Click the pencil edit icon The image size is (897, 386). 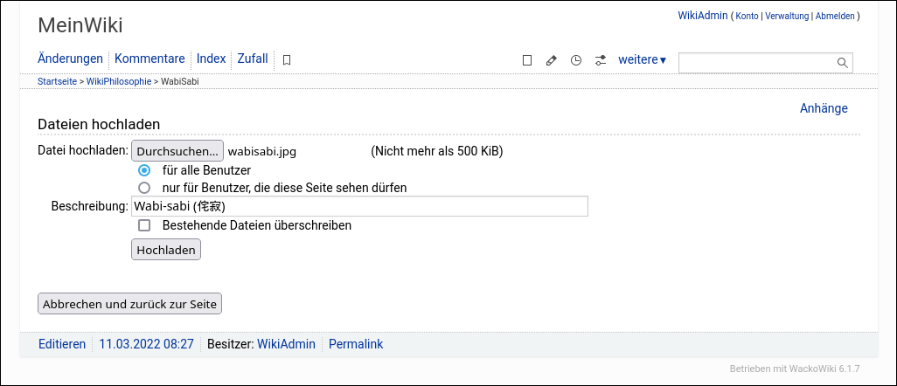pos(552,60)
